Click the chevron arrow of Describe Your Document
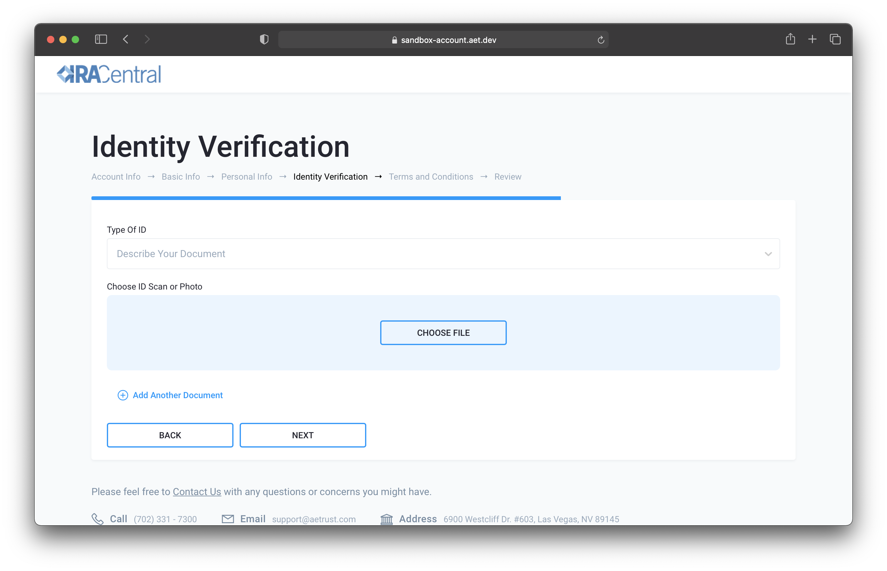Image resolution: width=887 pixels, height=571 pixels. 768,254
